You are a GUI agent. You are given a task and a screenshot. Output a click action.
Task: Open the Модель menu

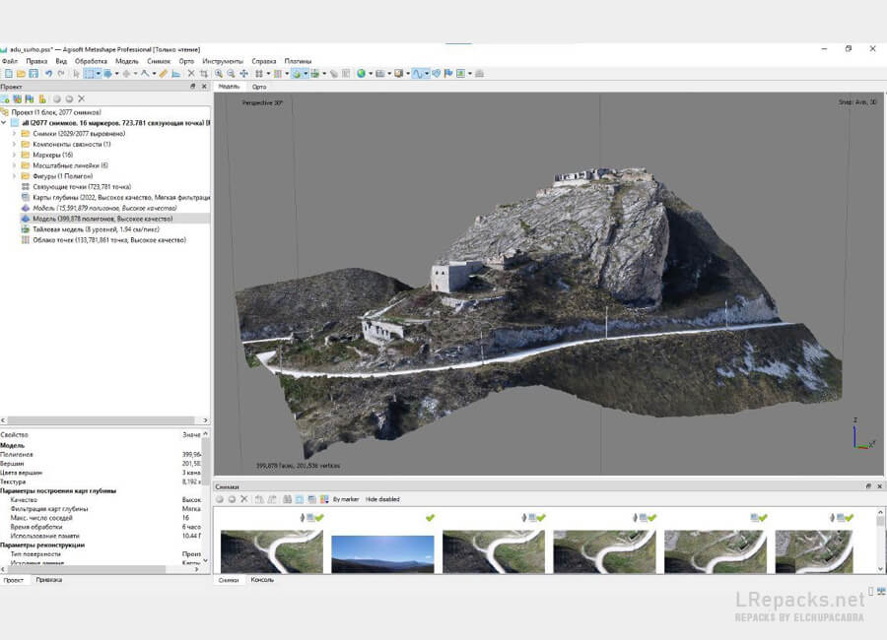pos(127,61)
